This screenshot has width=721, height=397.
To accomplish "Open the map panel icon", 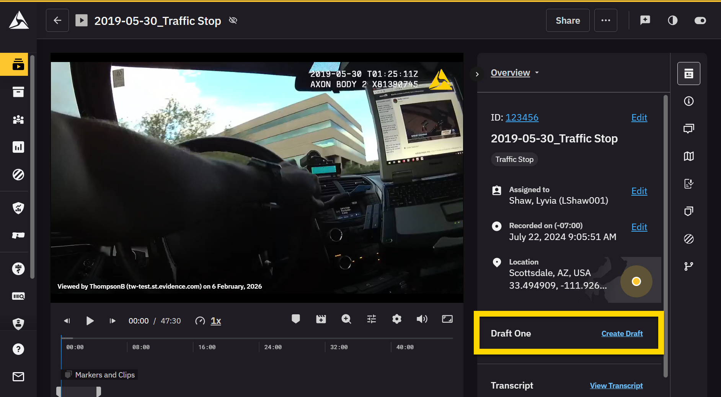I will click(688, 156).
